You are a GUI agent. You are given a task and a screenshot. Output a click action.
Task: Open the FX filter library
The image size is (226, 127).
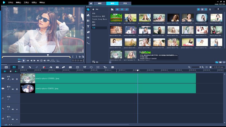(88, 37)
